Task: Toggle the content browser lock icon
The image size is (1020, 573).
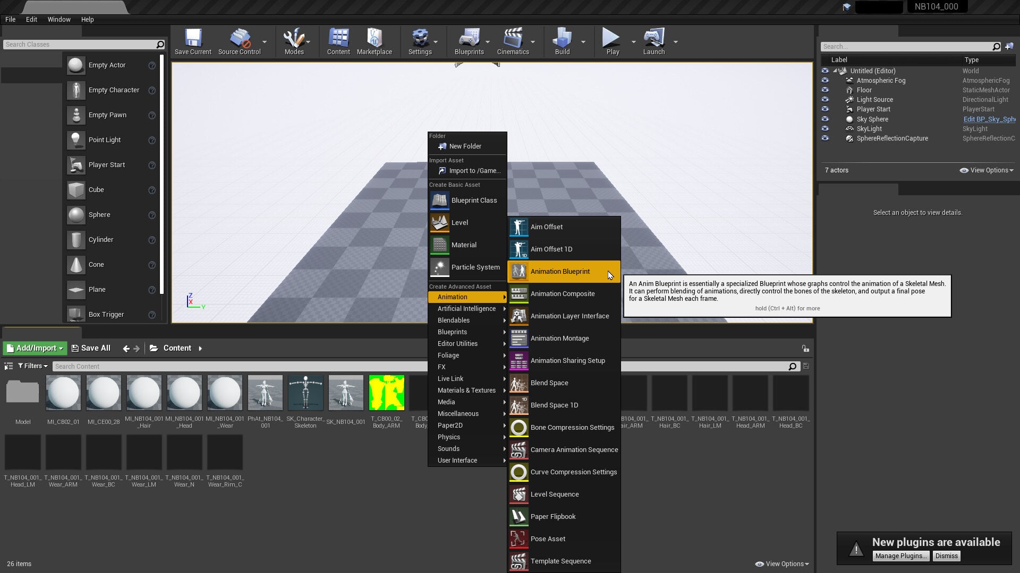Action: pyautogui.click(x=805, y=349)
